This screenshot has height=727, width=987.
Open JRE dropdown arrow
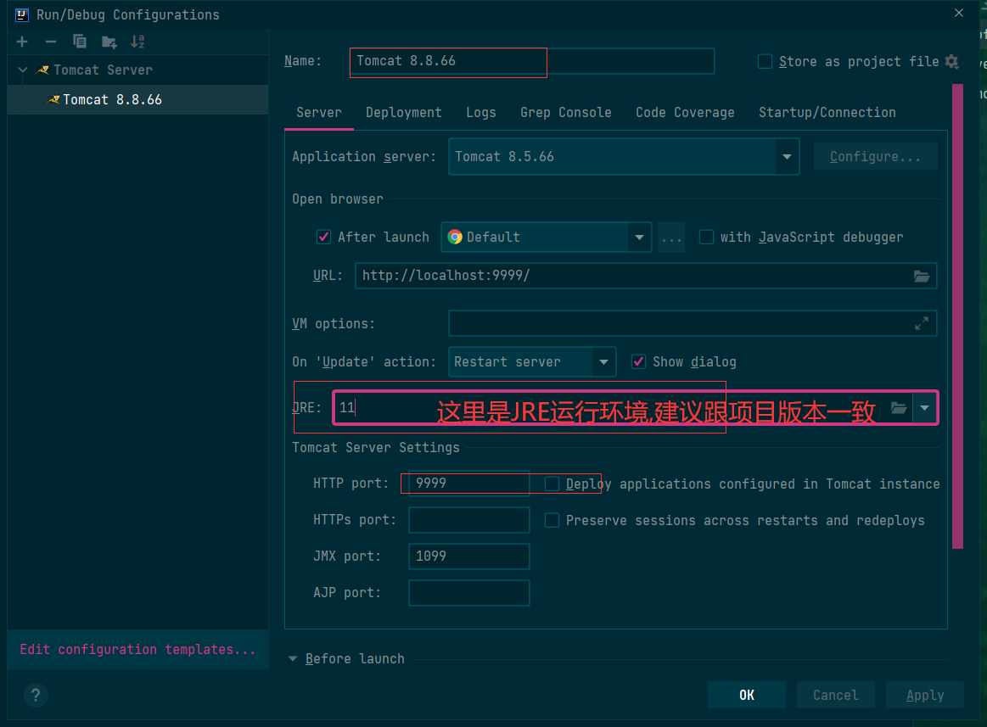pos(924,408)
